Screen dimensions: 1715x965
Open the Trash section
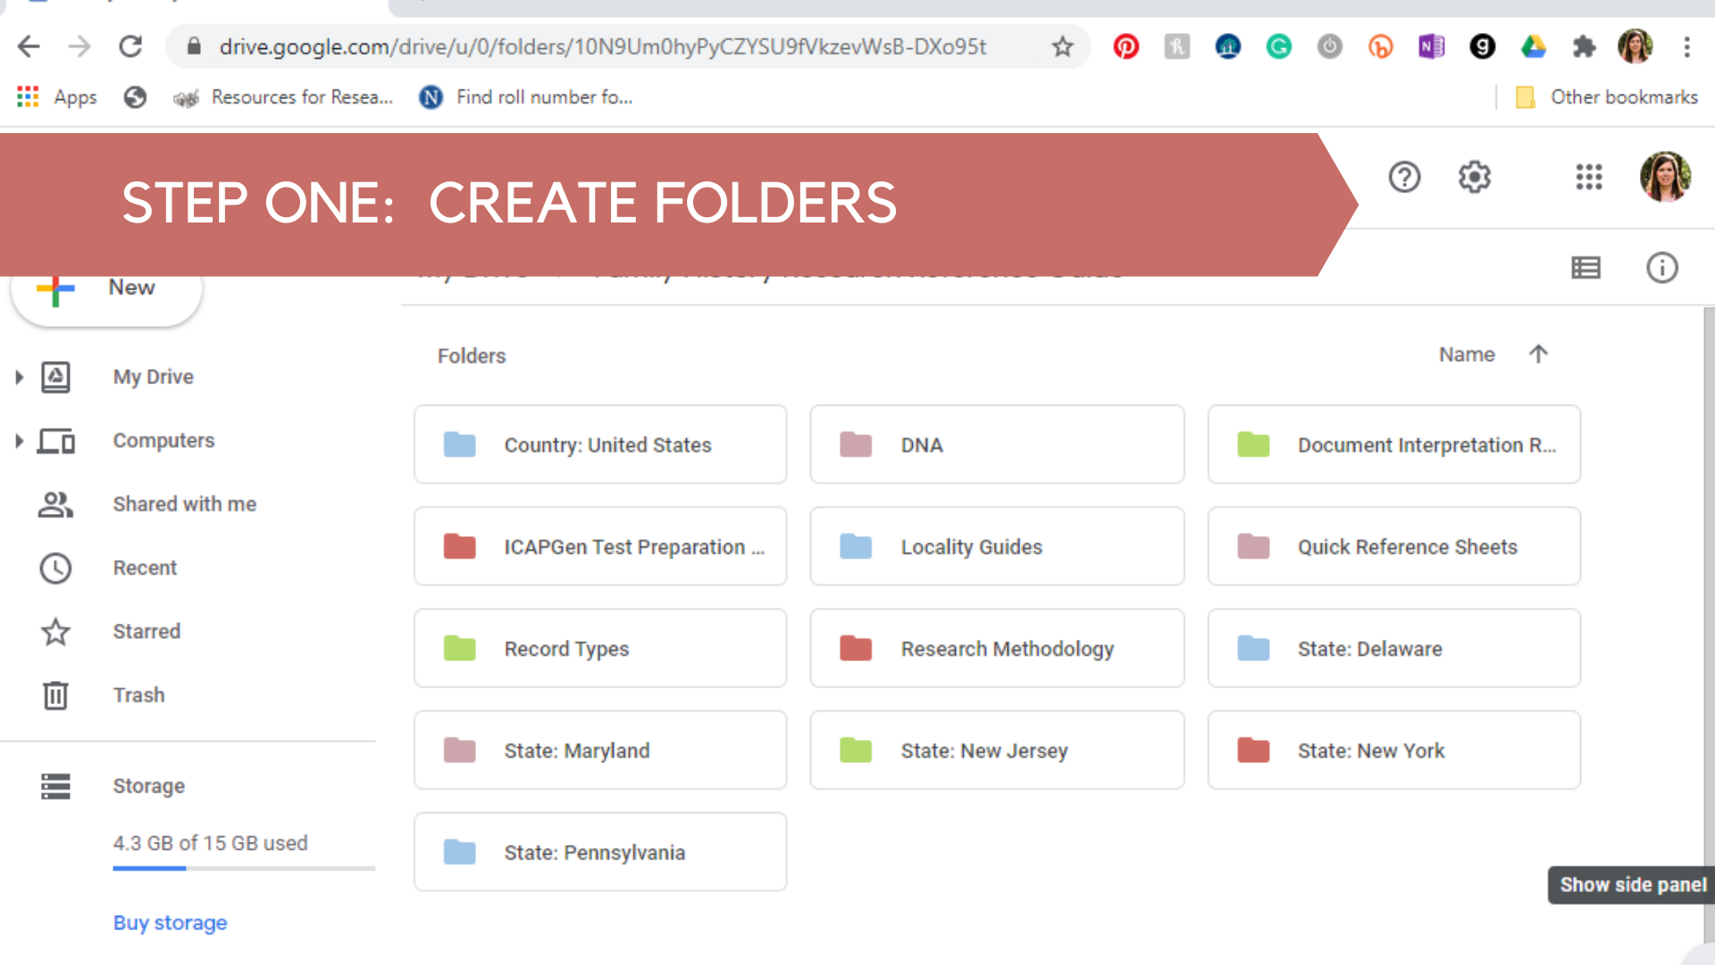tap(140, 695)
